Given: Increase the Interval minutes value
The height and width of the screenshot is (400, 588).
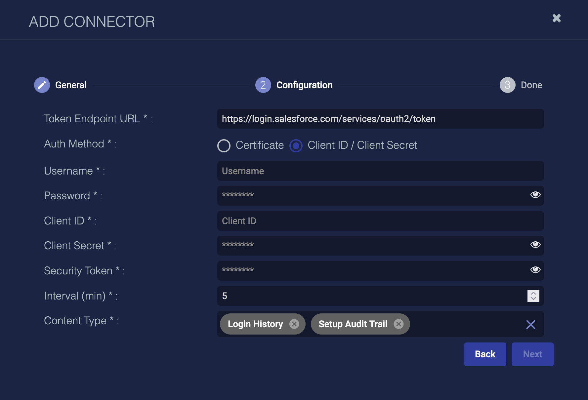Looking at the screenshot, I should point(533,293).
